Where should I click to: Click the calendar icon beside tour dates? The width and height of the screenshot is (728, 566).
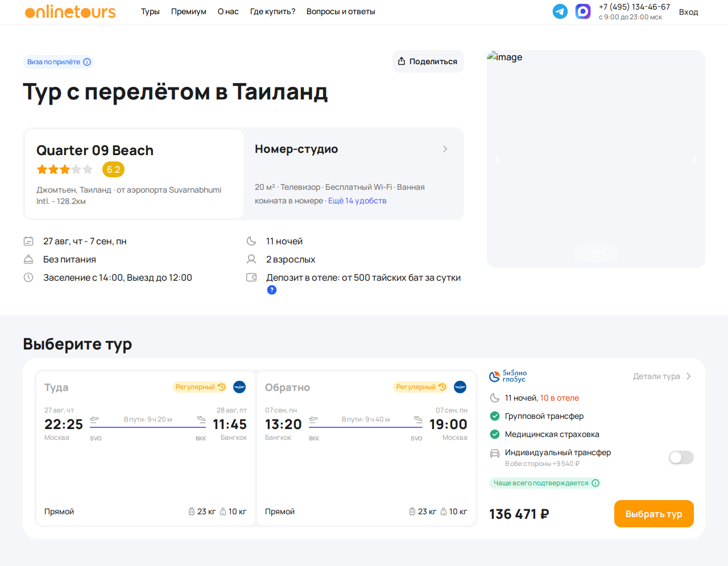[28, 241]
